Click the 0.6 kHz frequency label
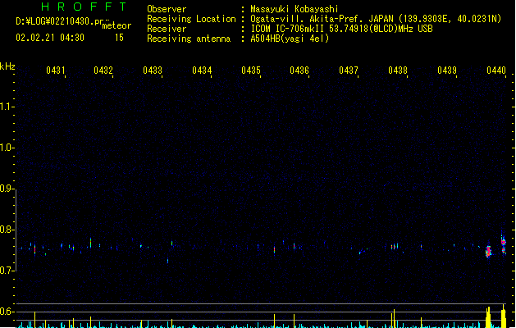 [x=7, y=312]
